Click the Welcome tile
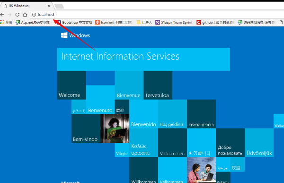Screen dimensions: 284x183 (71, 85)
